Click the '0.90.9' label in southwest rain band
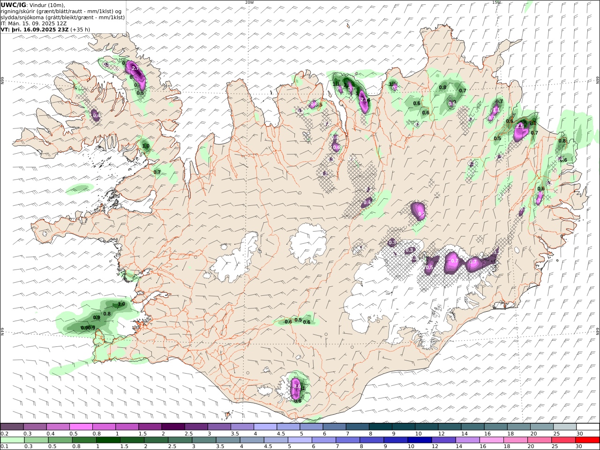600x450 pixels. coord(88,328)
